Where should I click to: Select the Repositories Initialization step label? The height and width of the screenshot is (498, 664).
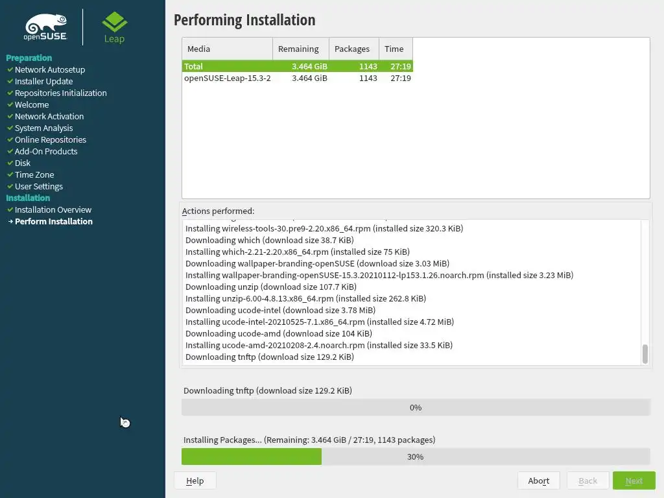60,93
